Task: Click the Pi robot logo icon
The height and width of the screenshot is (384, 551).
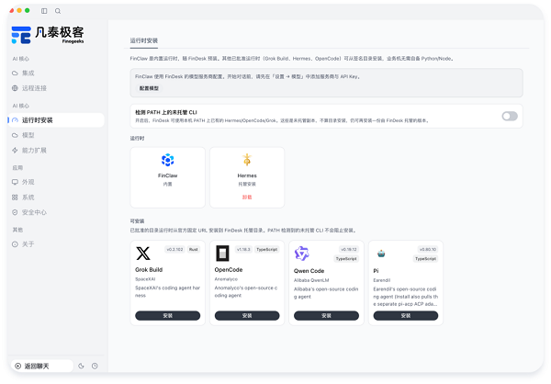Action: tap(381, 254)
